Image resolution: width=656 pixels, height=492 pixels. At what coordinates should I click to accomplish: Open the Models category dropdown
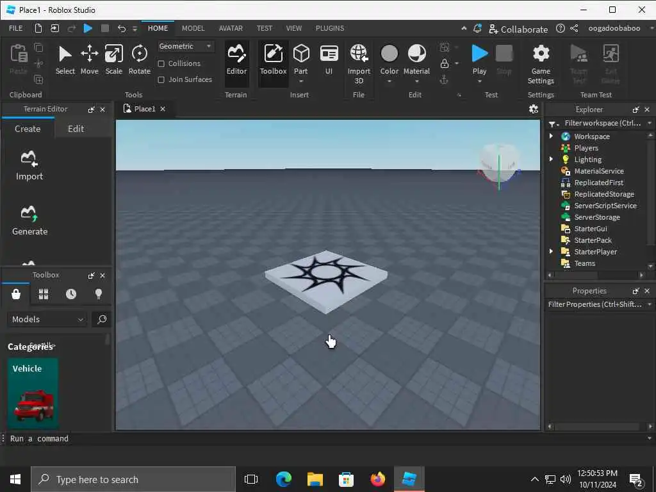click(x=47, y=319)
